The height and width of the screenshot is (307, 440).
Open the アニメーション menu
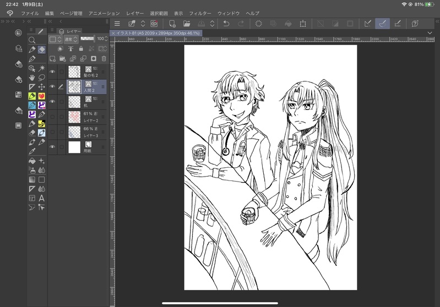(x=104, y=13)
